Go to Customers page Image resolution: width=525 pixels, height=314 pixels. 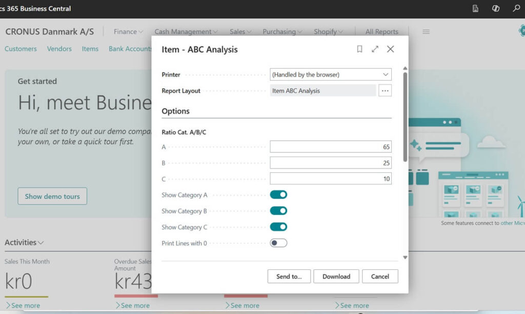(21, 49)
